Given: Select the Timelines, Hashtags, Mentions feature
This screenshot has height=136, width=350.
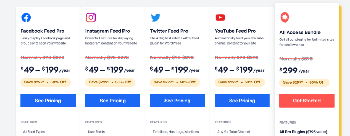Looking at the screenshot, I should 176,132.
